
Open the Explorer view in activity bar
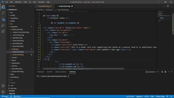(x=3, y=7)
